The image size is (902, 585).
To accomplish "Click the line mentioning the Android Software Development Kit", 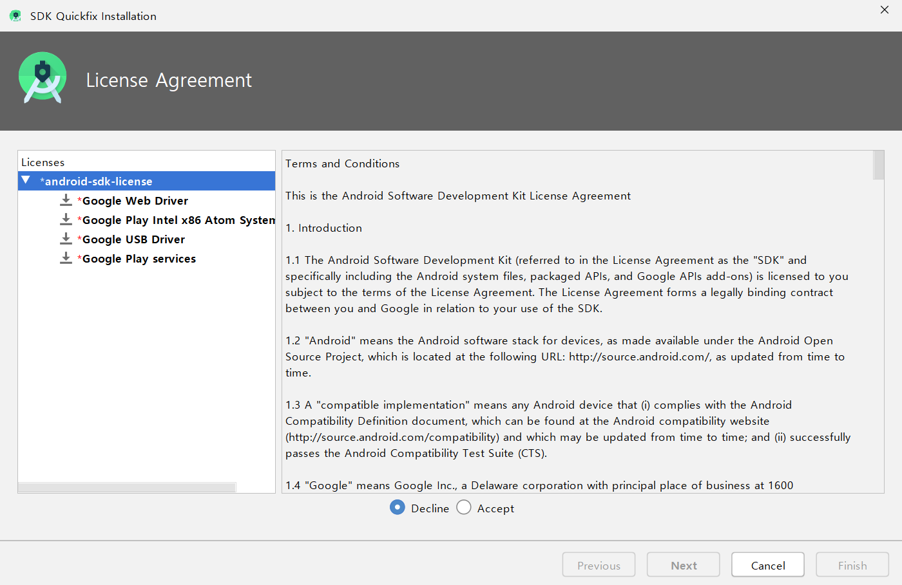I will (458, 196).
